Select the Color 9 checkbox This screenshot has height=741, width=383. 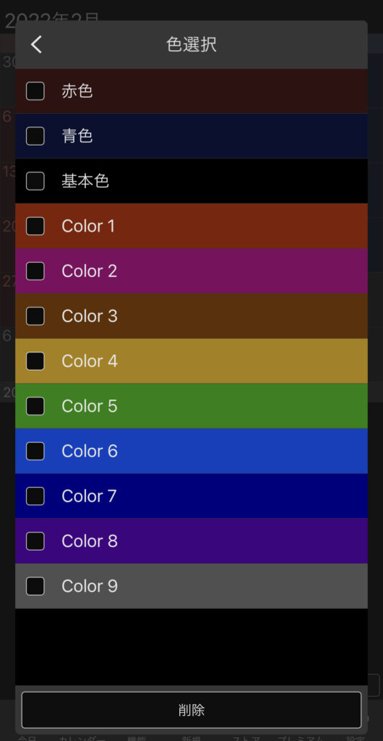click(35, 586)
